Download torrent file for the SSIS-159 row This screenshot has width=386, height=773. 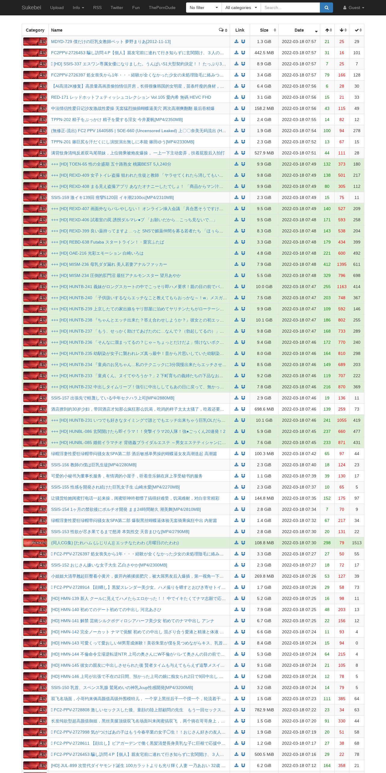(x=237, y=197)
